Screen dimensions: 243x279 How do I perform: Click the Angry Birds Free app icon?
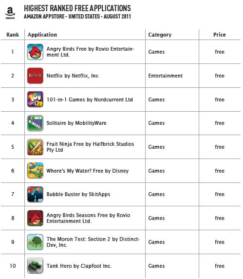click(x=35, y=52)
